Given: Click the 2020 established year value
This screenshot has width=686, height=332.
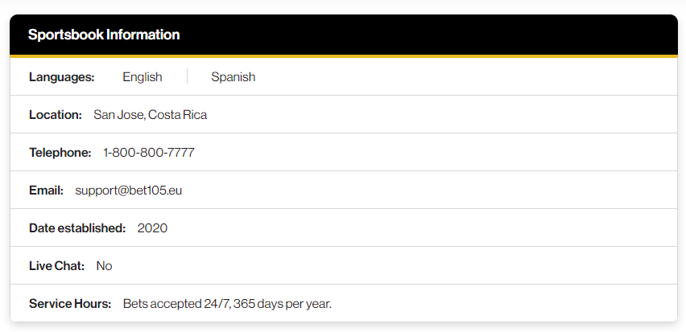Looking at the screenshot, I should pos(152,228).
